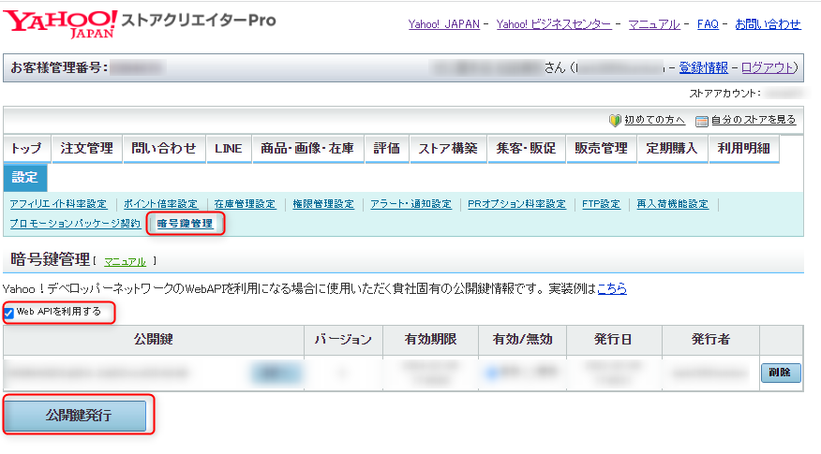Select the 商品・画像・在庫 tab

307,149
